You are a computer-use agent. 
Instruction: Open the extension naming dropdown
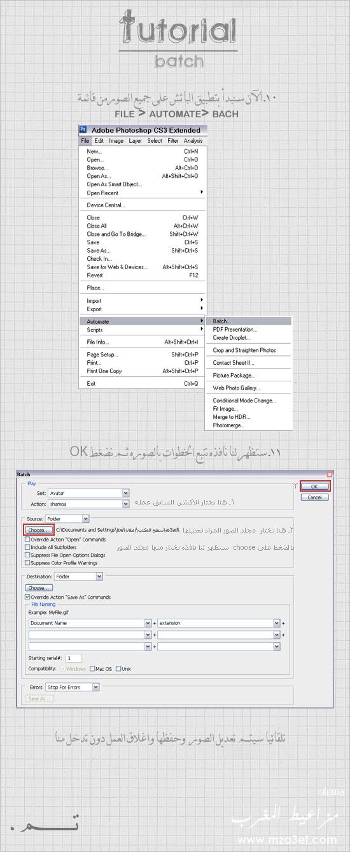click(219, 623)
